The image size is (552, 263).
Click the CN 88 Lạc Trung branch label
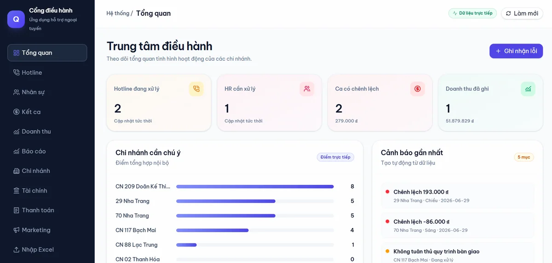[x=137, y=245]
